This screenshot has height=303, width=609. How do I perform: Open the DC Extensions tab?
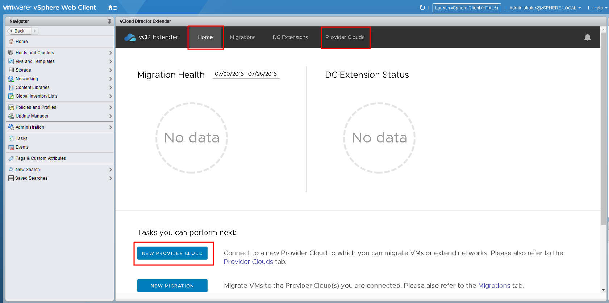290,37
